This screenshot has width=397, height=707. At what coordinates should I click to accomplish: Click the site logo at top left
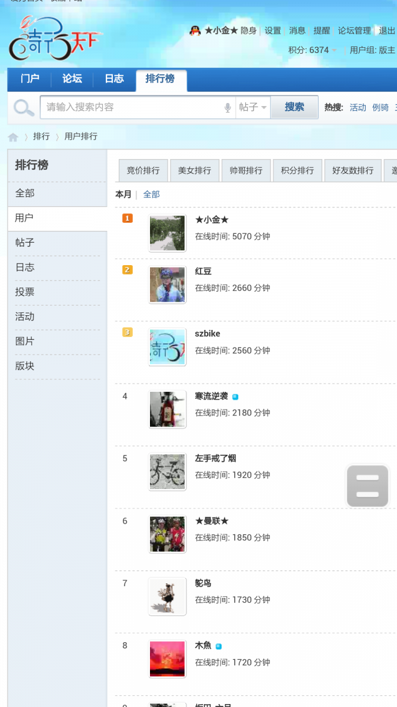point(55,39)
